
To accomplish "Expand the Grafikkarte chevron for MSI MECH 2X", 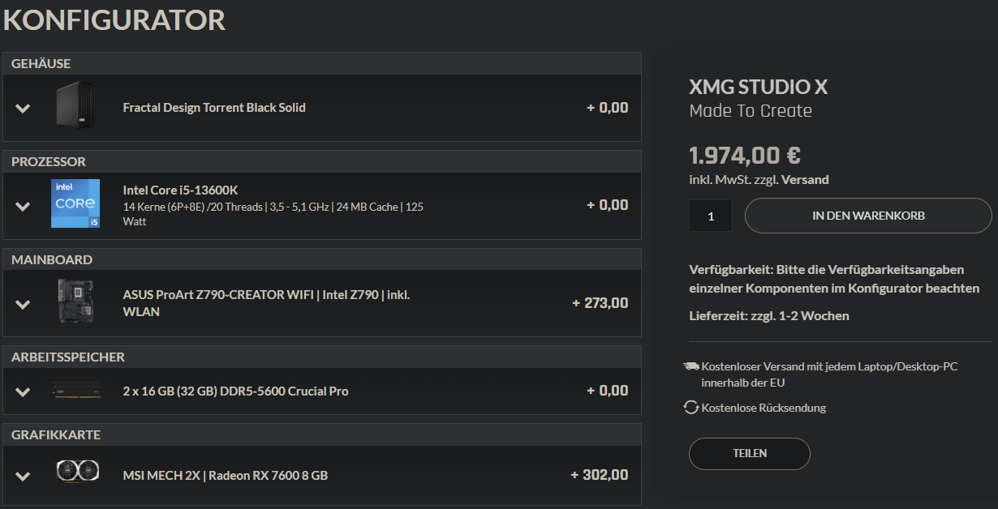I will (x=23, y=476).
